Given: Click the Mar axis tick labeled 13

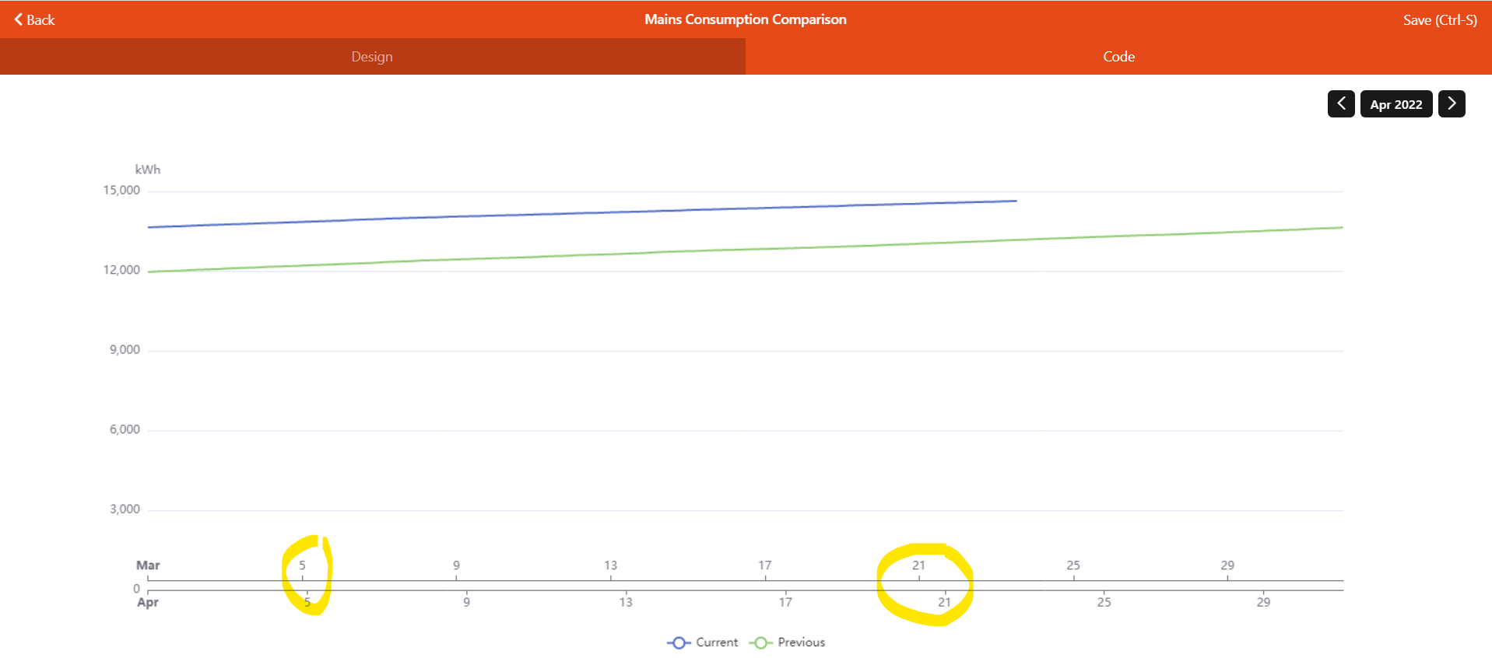Looking at the screenshot, I should 610,565.
